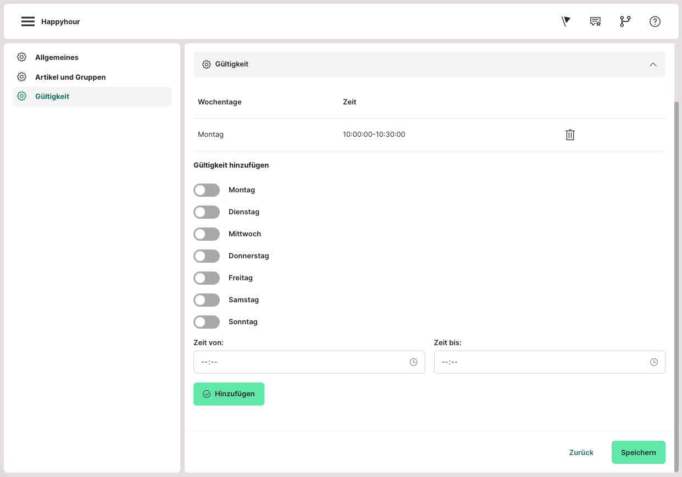This screenshot has width=682, height=477.
Task: Select Artikel und Gruppen sidebar item
Action: tap(70, 77)
